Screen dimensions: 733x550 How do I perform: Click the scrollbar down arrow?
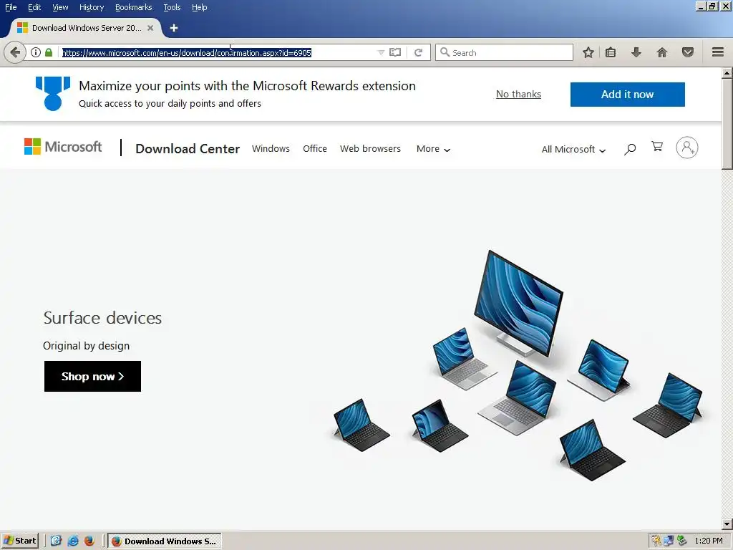click(727, 524)
